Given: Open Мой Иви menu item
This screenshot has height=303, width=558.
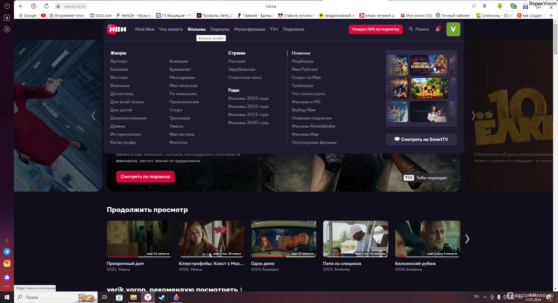Looking at the screenshot, I should click(x=144, y=29).
